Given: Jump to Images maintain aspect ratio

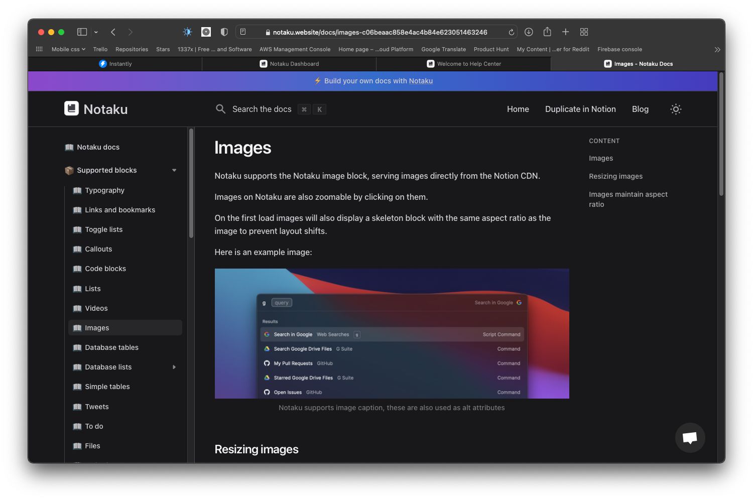Looking at the screenshot, I should [628, 199].
